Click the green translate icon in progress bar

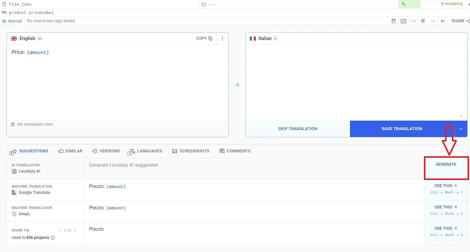click(403, 4)
